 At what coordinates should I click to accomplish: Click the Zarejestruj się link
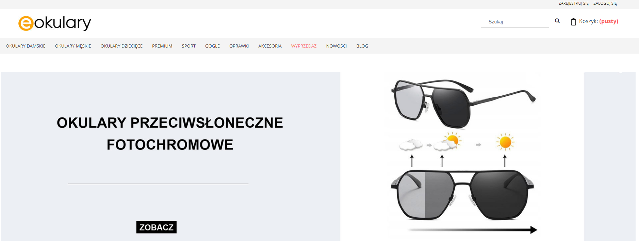tap(573, 3)
